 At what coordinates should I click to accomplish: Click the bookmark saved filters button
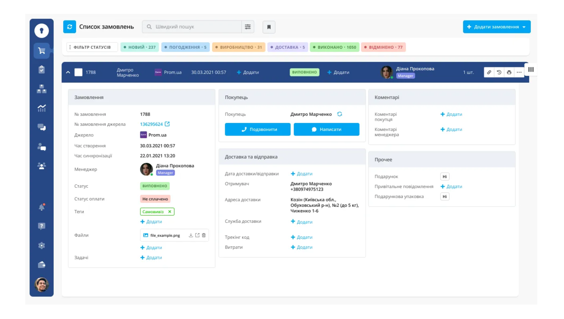tap(269, 27)
